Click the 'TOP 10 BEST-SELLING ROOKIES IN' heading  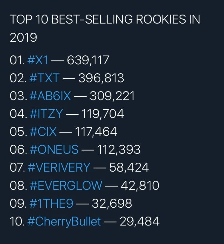(x=105, y=19)
